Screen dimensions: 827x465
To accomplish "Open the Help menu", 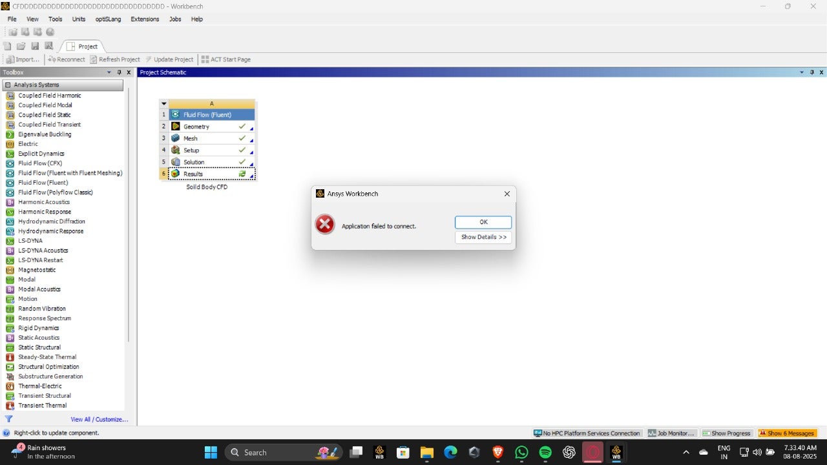I will [197, 19].
